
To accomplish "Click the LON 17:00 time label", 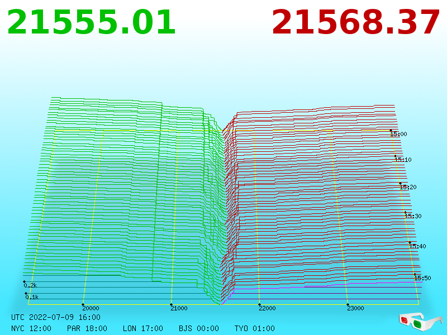I will pos(143,328).
